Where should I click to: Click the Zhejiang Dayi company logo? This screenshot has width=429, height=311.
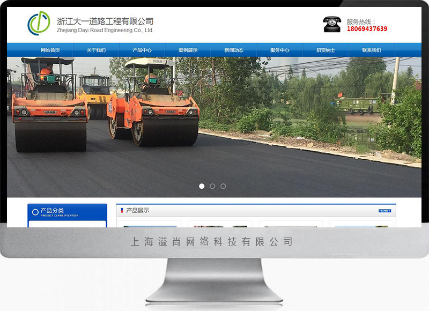tap(39, 24)
